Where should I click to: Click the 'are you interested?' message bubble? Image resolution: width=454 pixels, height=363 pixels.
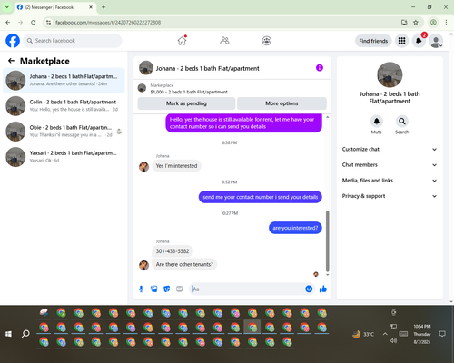[x=295, y=228]
